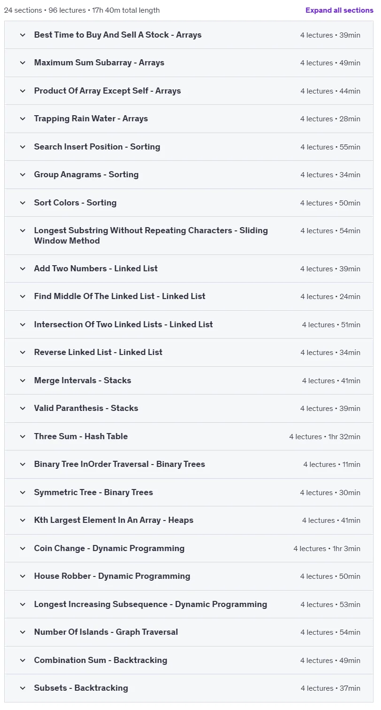Click the Valid Paranthesis - Stacks heading

click(x=86, y=408)
